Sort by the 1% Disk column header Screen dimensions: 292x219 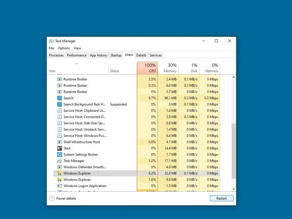(x=189, y=68)
